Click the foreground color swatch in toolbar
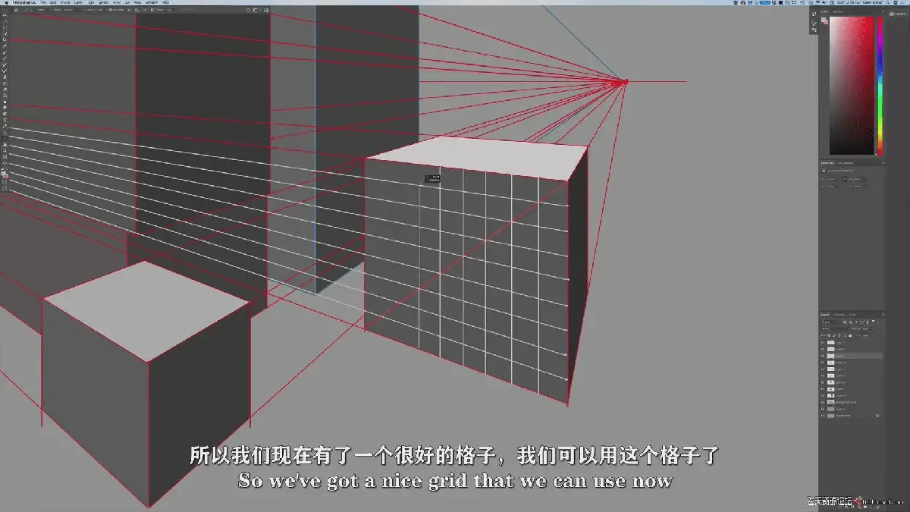The image size is (910, 512). 3,174
